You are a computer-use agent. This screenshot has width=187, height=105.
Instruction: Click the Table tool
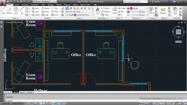pyautogui.click(x=105, y=15)
